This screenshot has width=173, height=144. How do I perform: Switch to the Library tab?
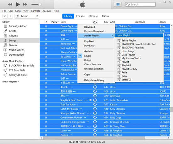[68, 16]
